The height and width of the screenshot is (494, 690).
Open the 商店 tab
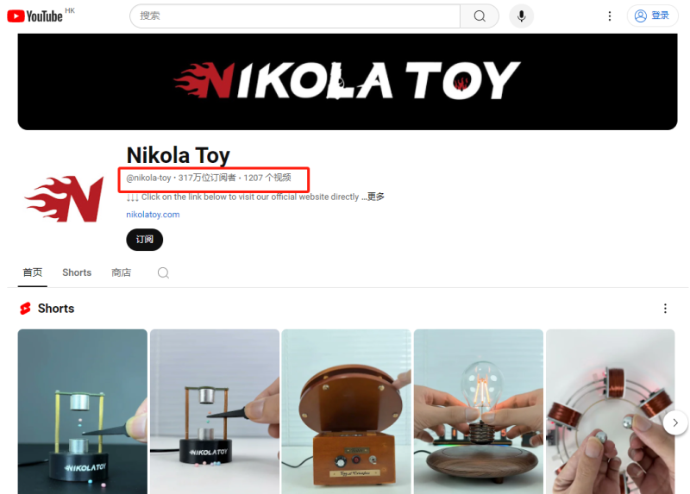coord(121,272)
